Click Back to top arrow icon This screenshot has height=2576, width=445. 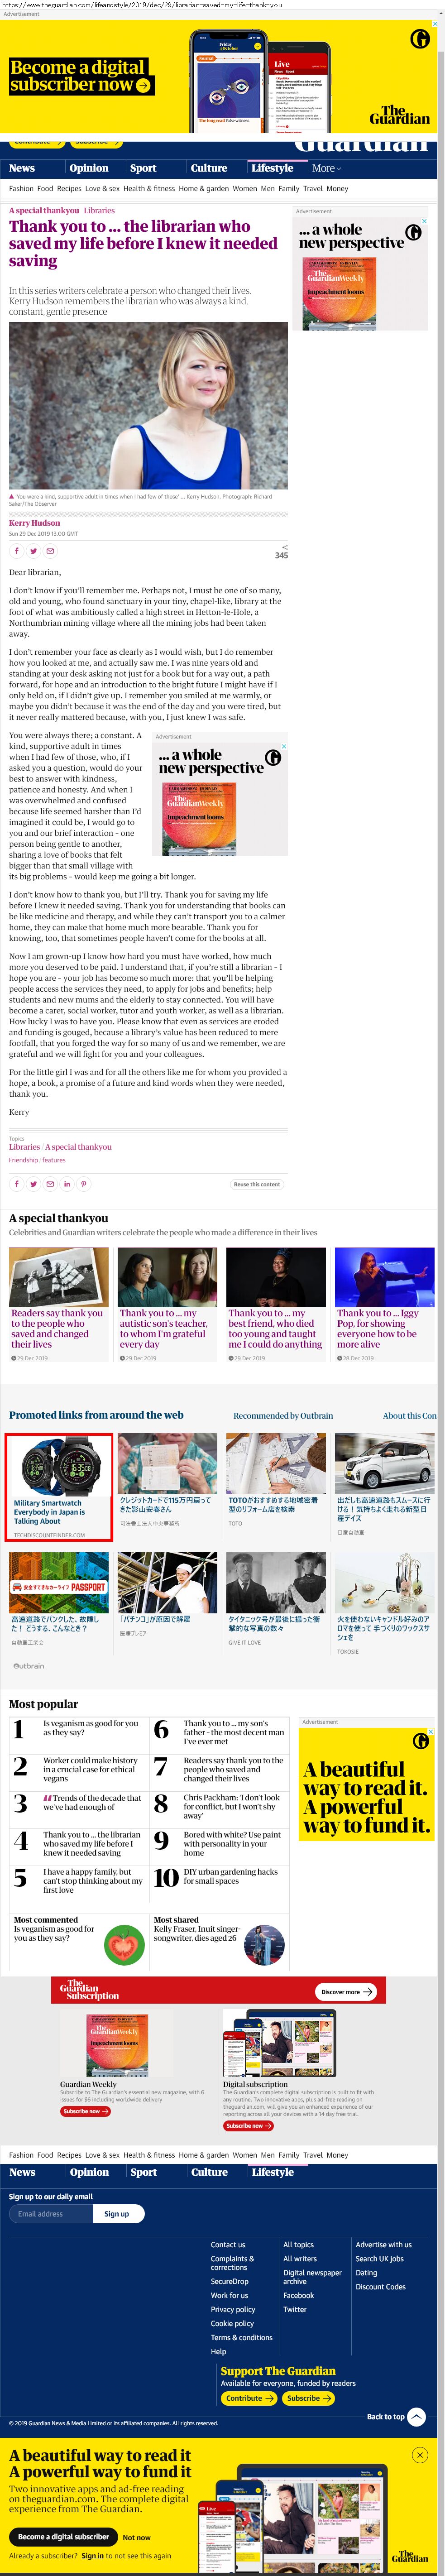(417, 2417)
